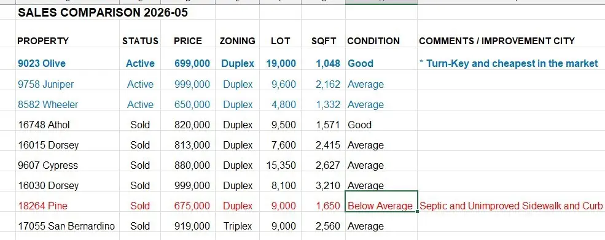
Task: Click the Triplex zoning cell
Action: point(238,226)
